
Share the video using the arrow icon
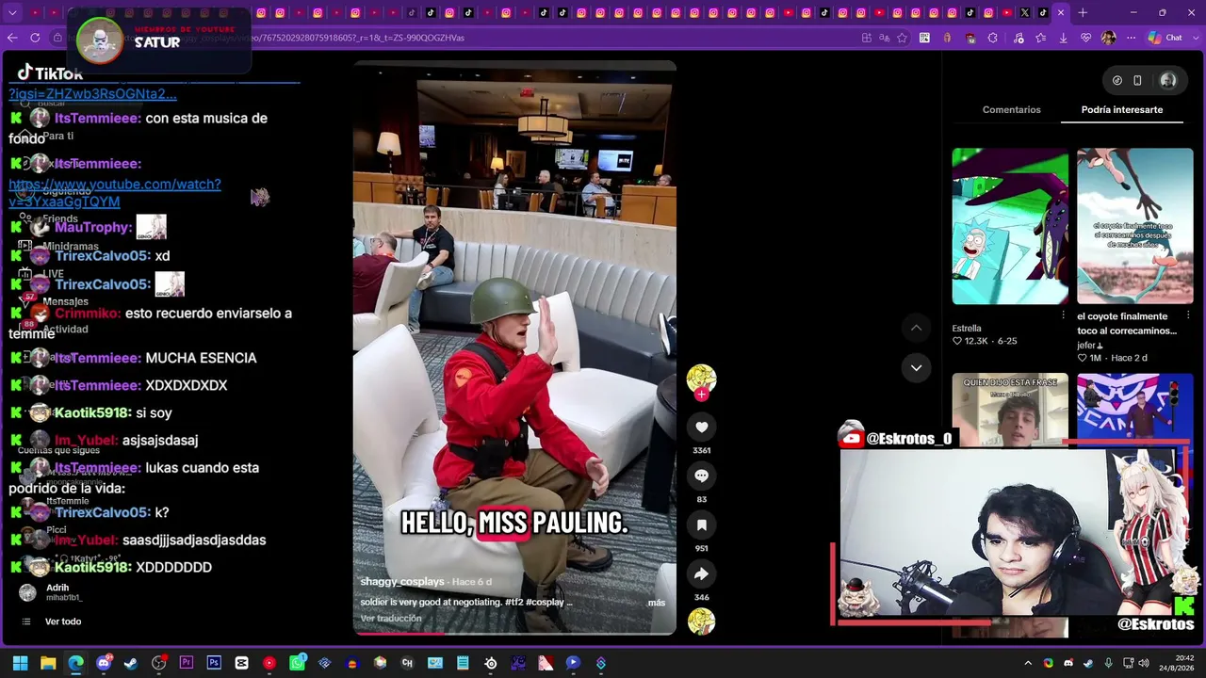click(701, 574)
